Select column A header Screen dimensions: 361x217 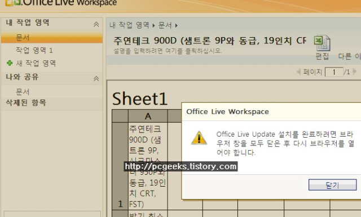(148, 116)
